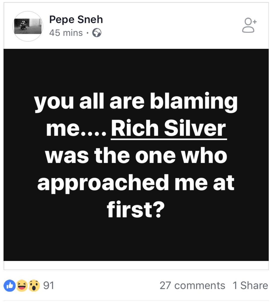Open the tagged Rich Silver link
This screenshot has height=304, width=270.
pyautogui.click(x=168, y=128)
